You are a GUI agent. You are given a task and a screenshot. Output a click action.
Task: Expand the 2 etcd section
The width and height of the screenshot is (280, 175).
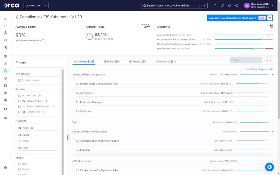pos(272,122)
